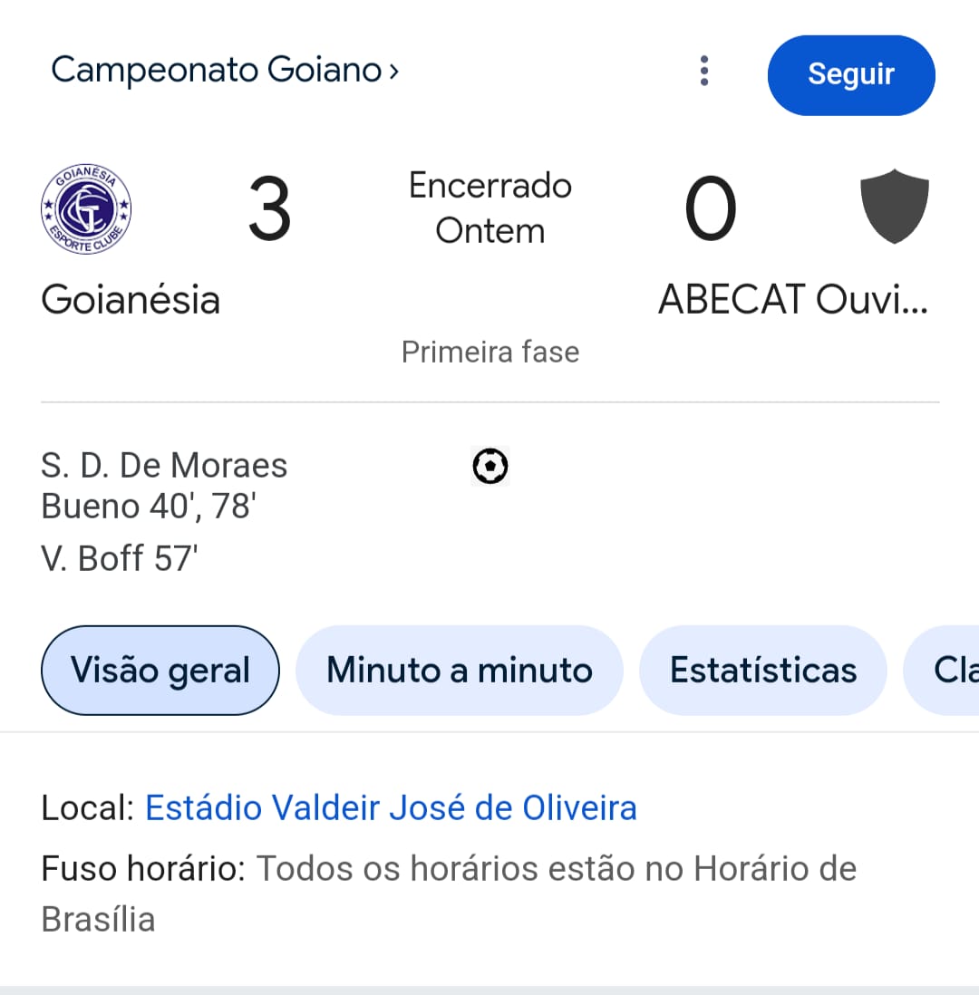Click Goianésia's score of 3
Screen dimensions: 979x995
pos(269,210)
